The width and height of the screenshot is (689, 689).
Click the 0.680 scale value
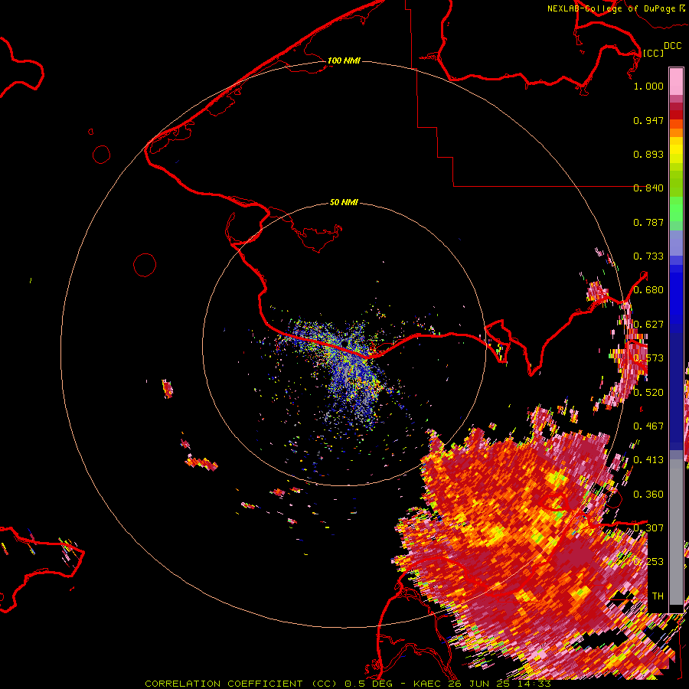(648, 290)
